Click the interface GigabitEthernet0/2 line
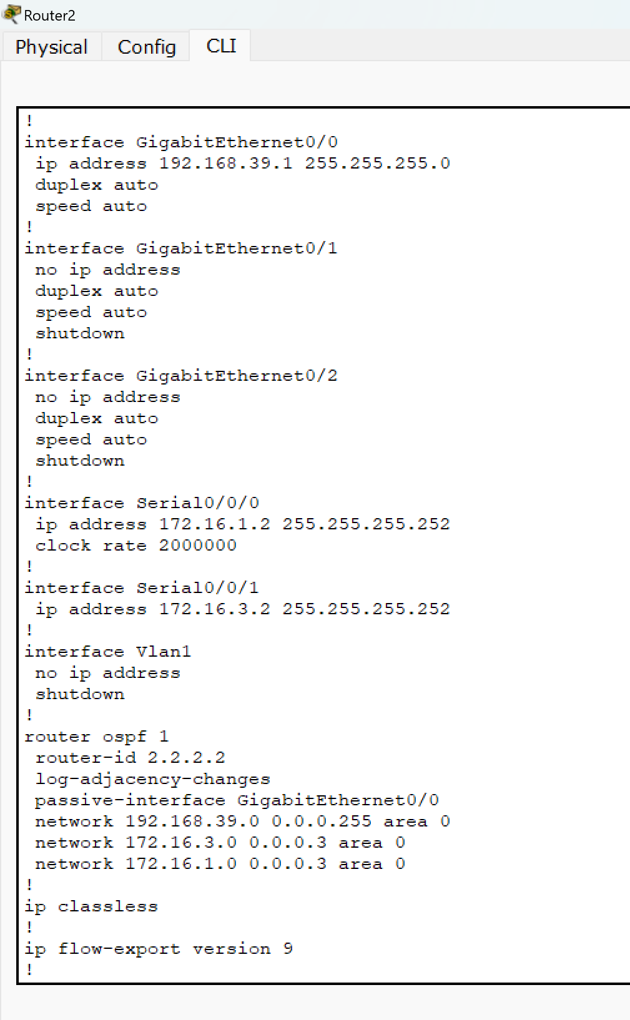 point(181,376)
